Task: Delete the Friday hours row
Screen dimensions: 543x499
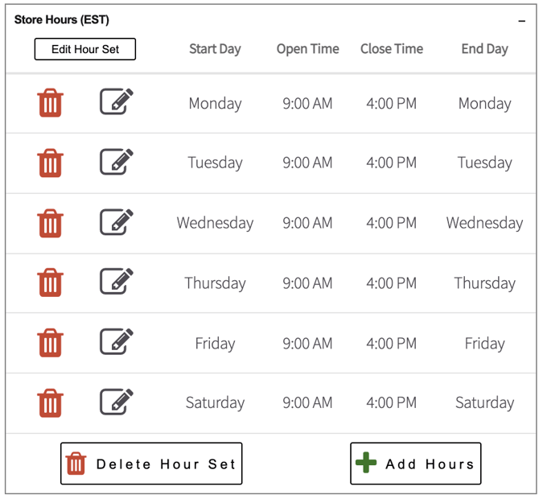Action: point(50,344)
